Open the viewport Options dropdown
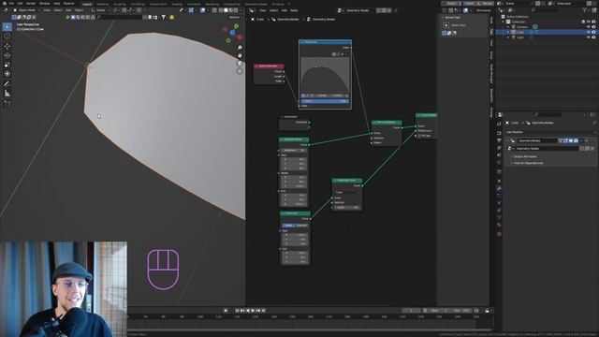This screenshot has height=337, width=599. pyautogui.click(x=234, y=17)
